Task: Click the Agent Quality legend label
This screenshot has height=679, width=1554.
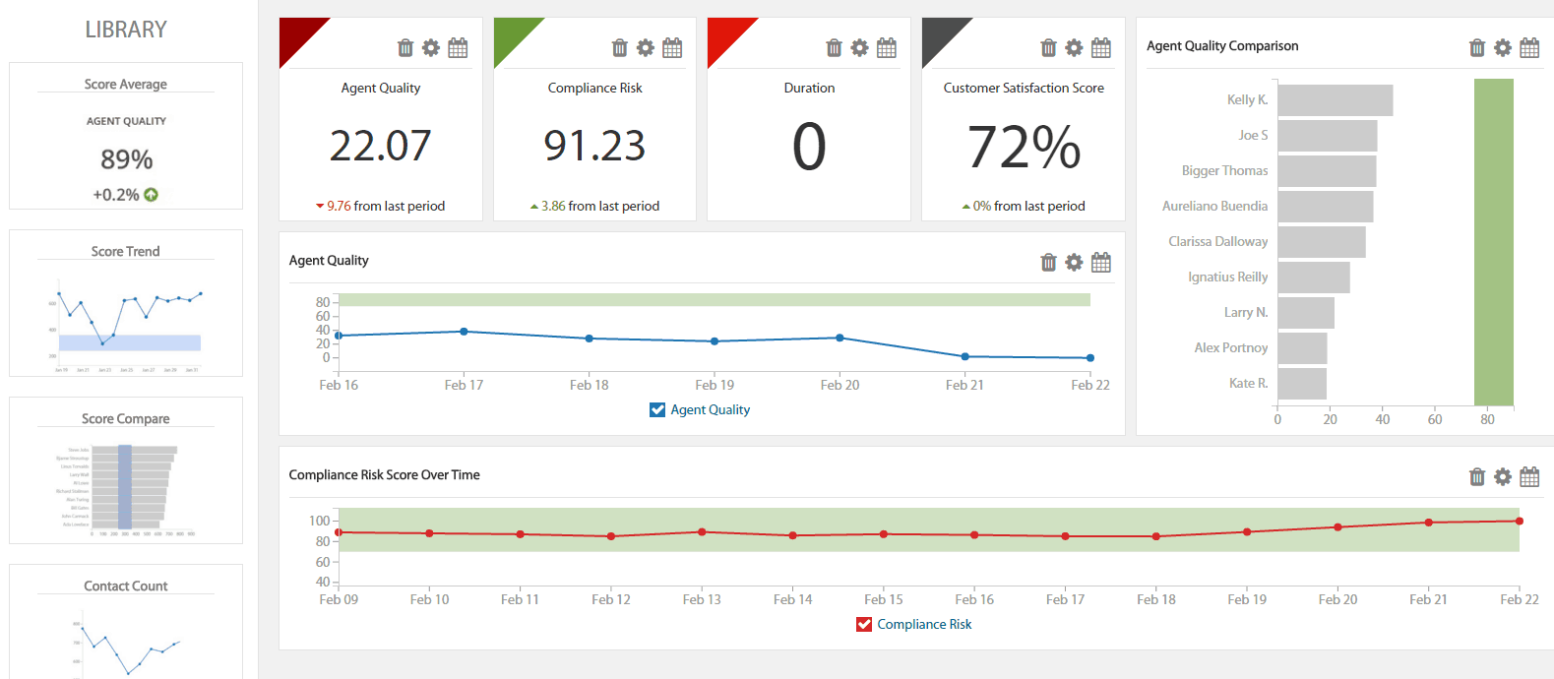Action: coord(710,410)
